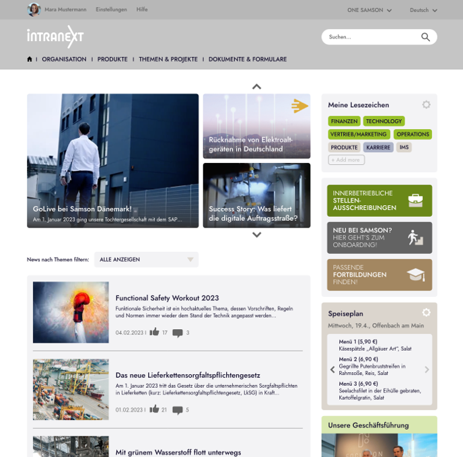Image resolution: width=463 pixels, height=457 pixels.
Task: Click the Unsere Geschäftsführung heading
Action: 368,425
